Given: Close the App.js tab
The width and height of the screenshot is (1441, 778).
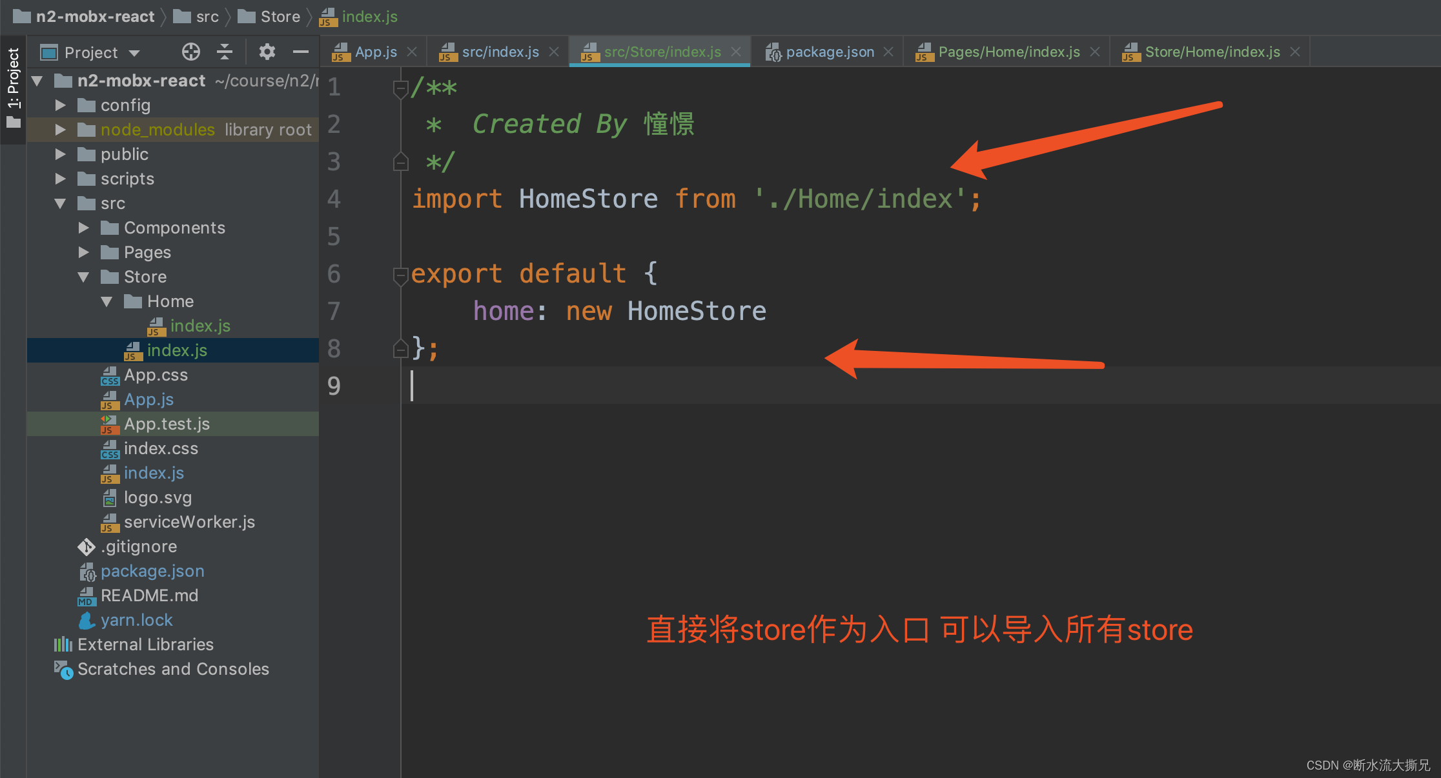Looking at the screenshot, I should click(412, 52).
